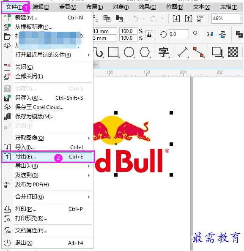244x251 pixels.
Task: Click the power icon beside 退出(X)
Action: pos(7,243)
